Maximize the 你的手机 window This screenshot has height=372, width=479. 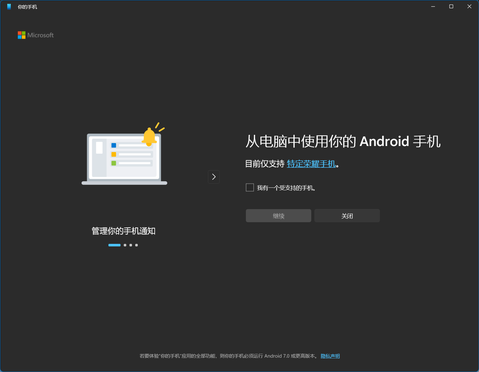[x=451, y=6]
